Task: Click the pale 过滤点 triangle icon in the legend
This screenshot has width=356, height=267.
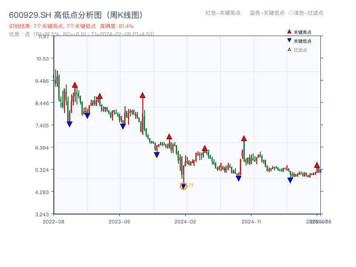Action: [x=288, y=49]
